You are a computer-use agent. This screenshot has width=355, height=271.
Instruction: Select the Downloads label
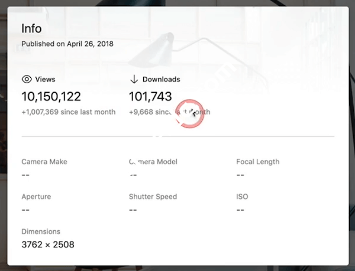(x=161, y=79)
